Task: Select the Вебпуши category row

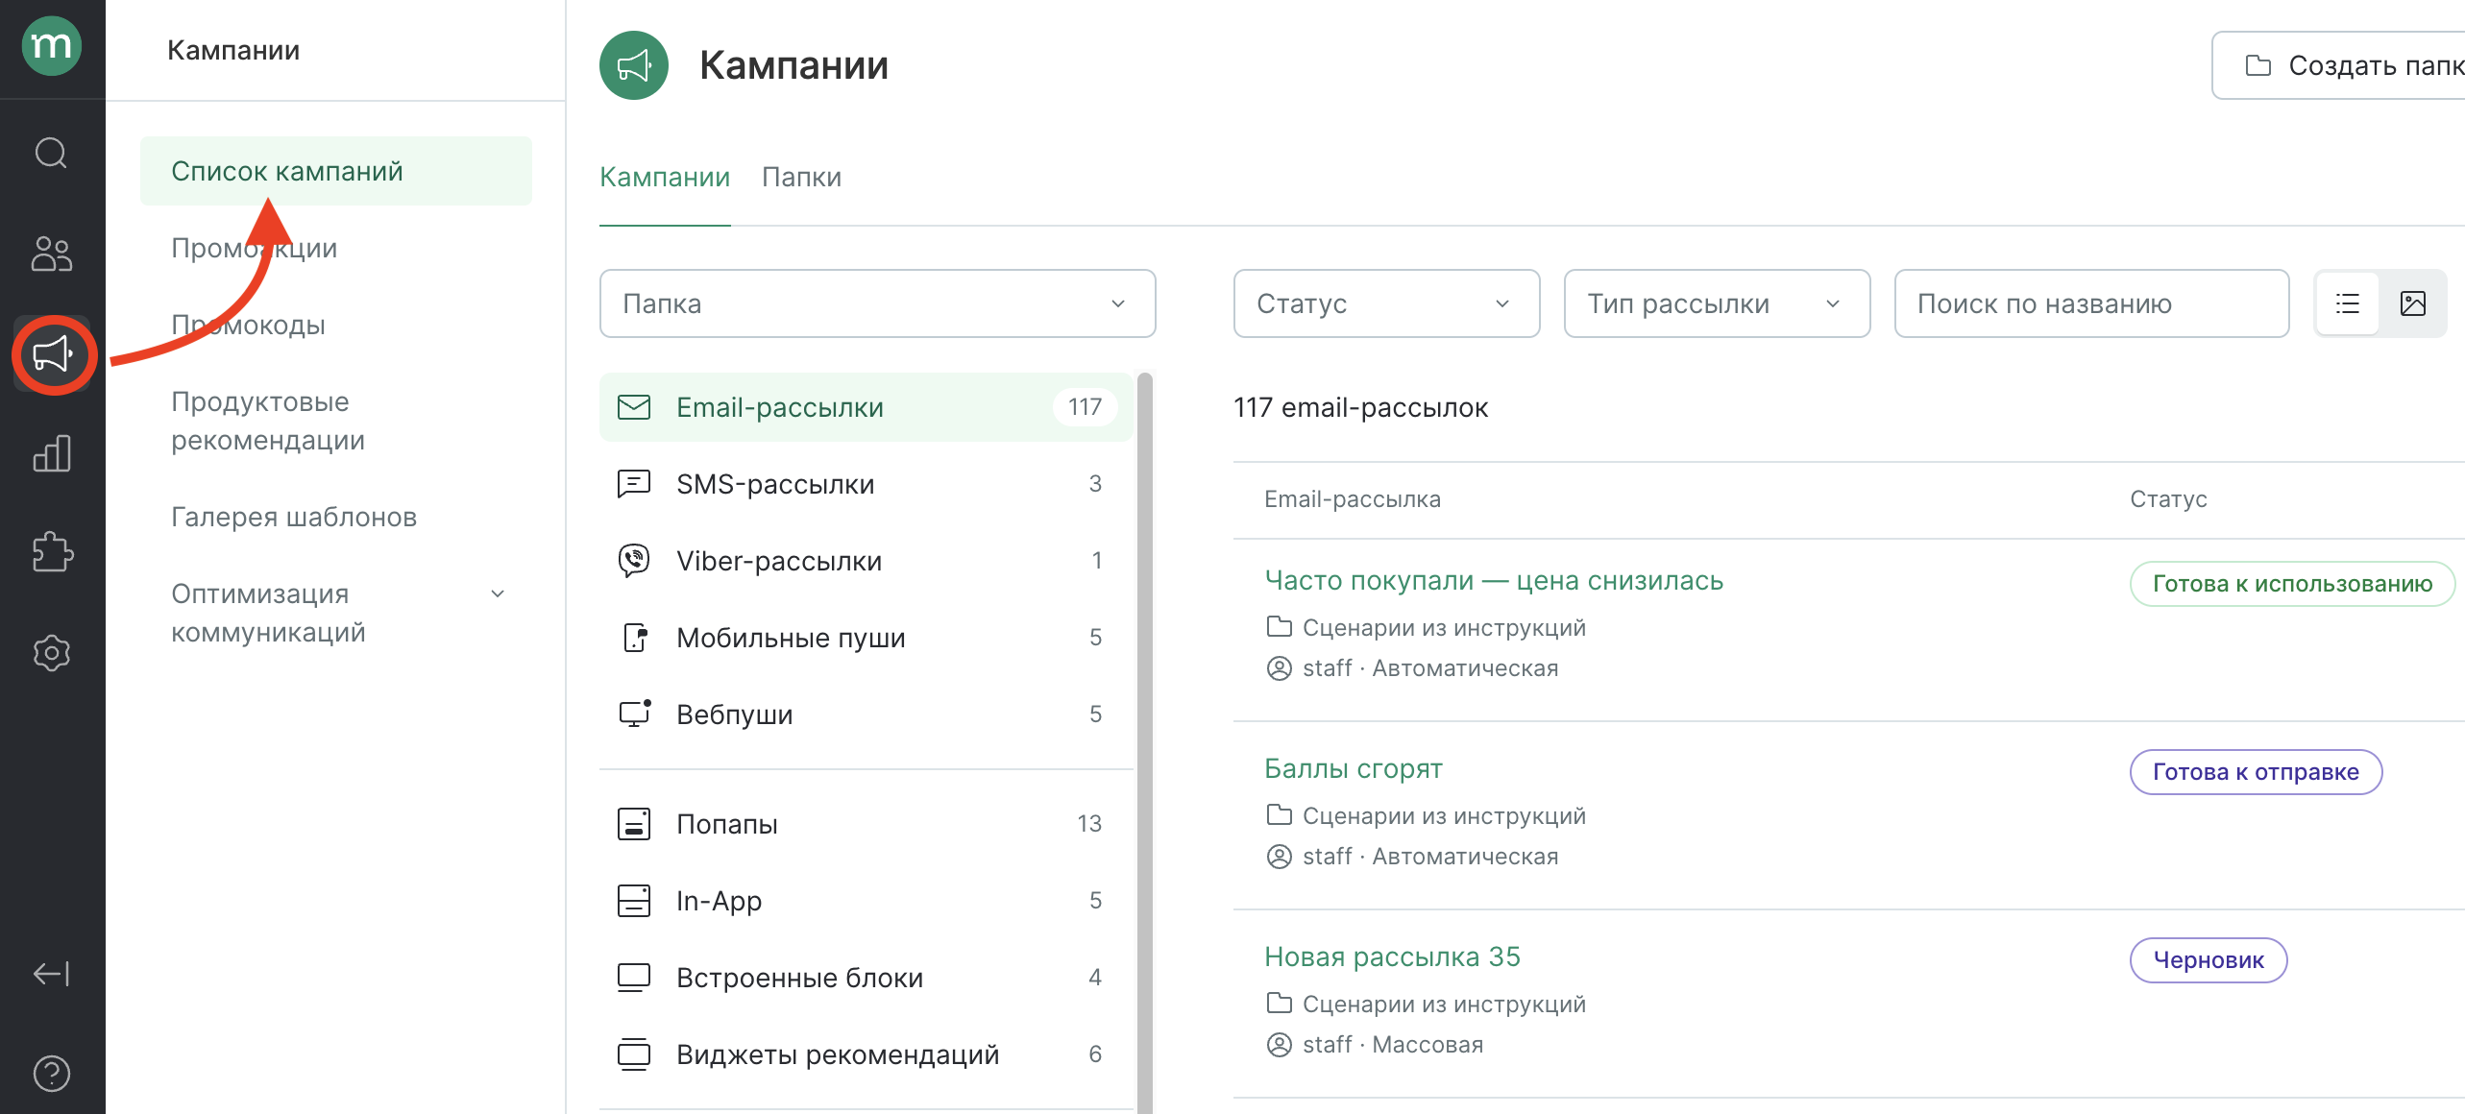Action: tap(866, 714)
